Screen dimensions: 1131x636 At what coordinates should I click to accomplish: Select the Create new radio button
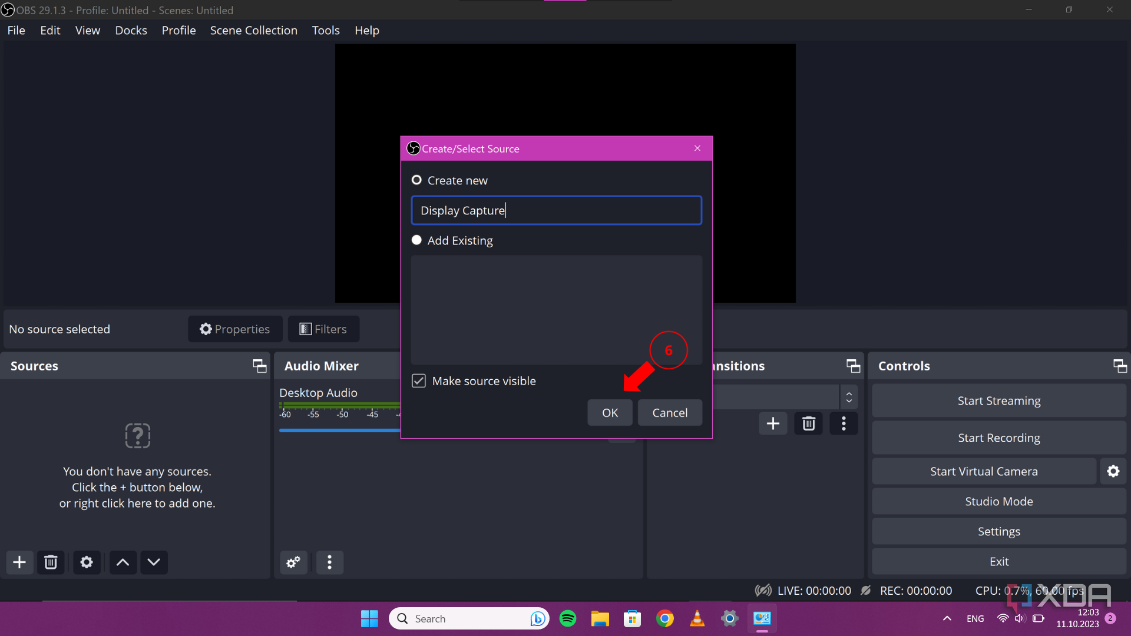point(416,180)
